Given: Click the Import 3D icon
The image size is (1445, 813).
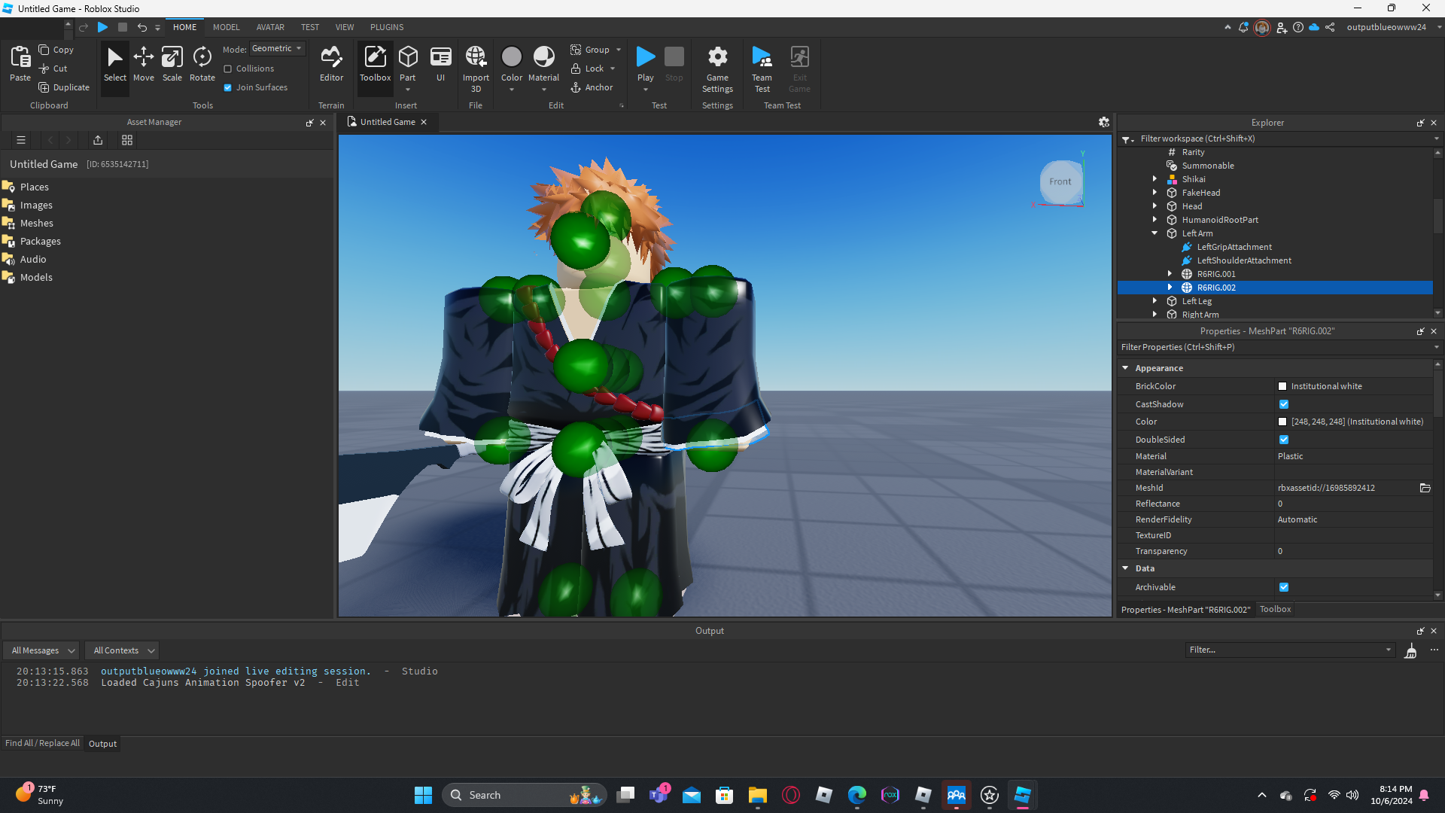Looking at the screenshot, I should [476, 64].
